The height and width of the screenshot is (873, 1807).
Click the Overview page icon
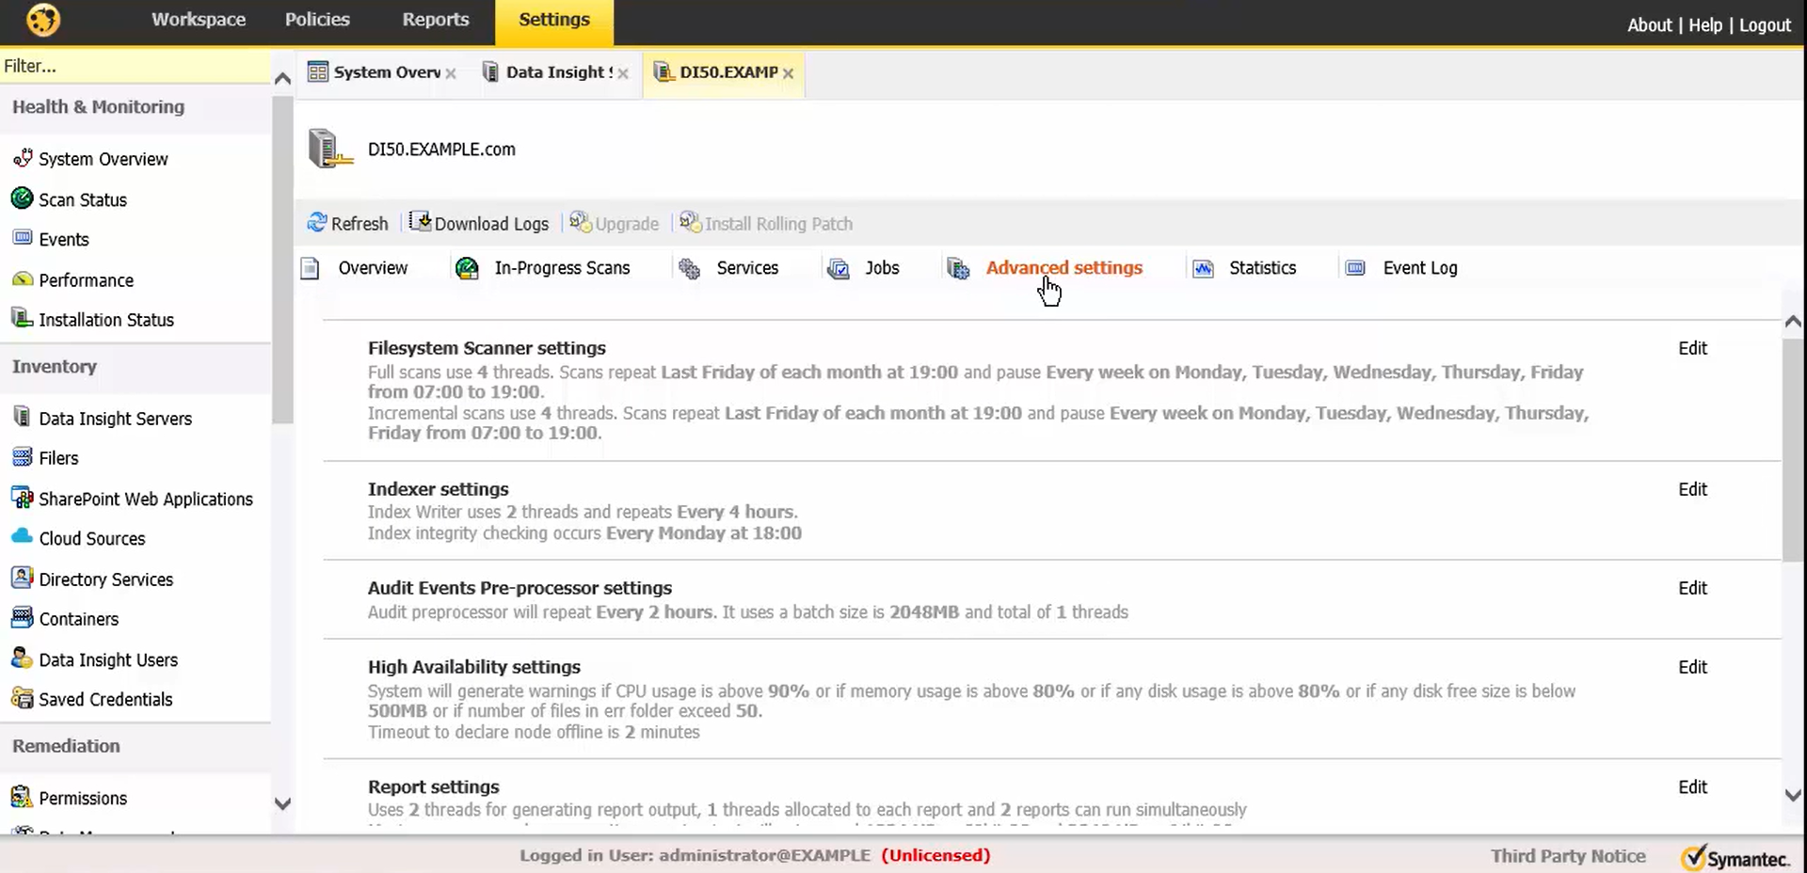click(x=310, y=268)
